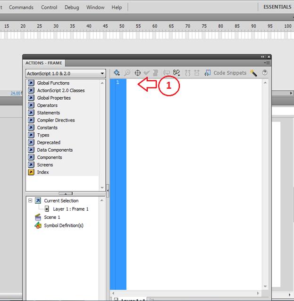Click the Current Selection label
The height and width of the screenshot is (301, 294).
pos(61,201)
